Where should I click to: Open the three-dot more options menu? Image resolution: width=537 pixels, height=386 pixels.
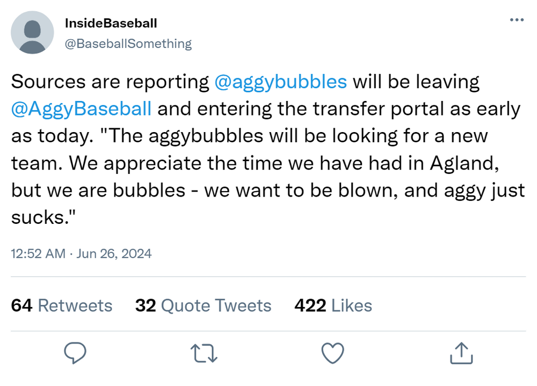tap(516, 20)
